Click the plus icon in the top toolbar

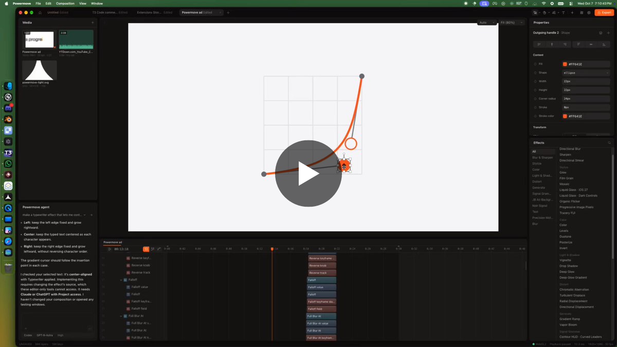click(x=572, y=12)
